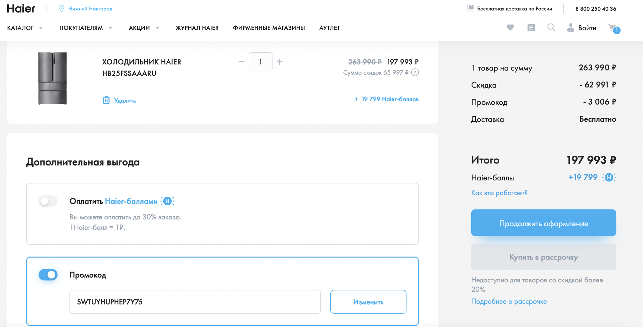This screenshot has height=327, width=643.
Task: Click the Haier-points badge beside +19 799
Action: [x=609, y=177]
